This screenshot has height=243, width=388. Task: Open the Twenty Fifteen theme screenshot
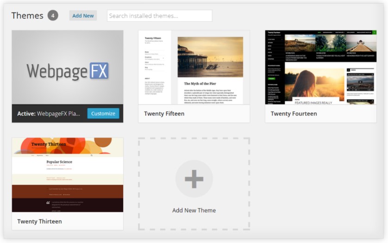194,67
